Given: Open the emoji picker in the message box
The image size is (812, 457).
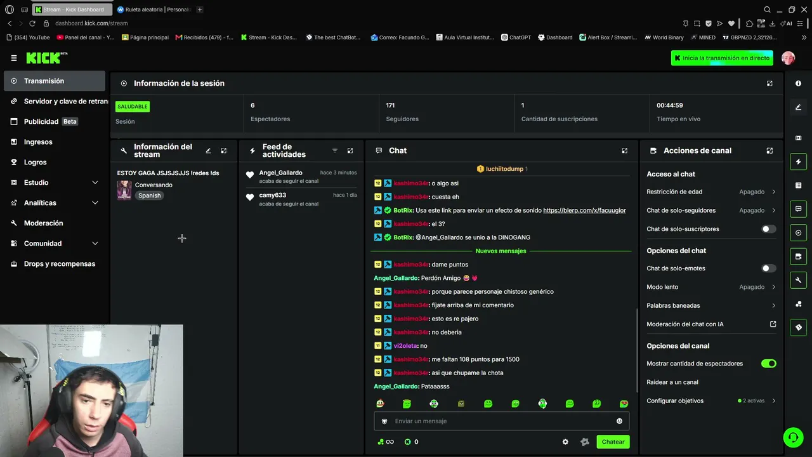Looking at the screenshot, I should (x=619, y=421).
